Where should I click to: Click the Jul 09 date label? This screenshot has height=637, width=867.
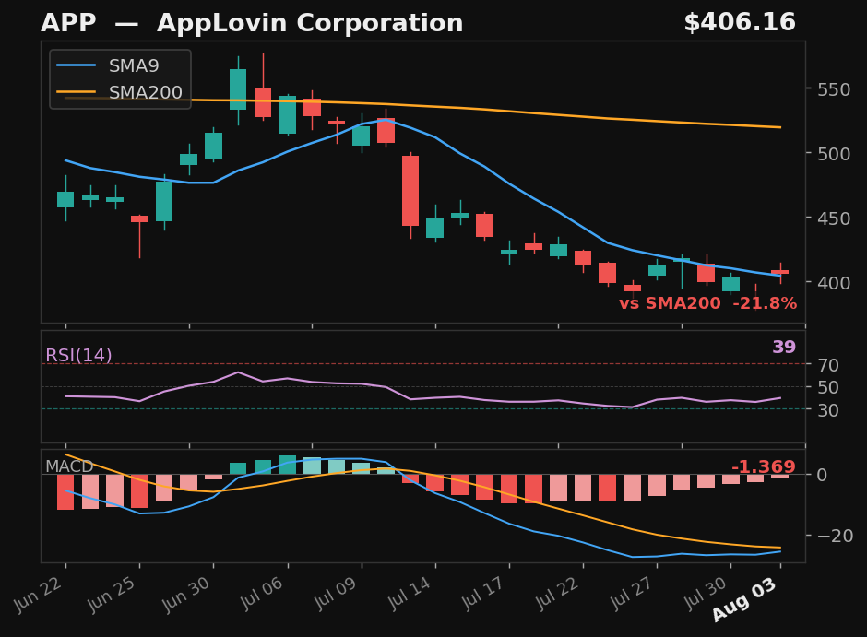335,594
